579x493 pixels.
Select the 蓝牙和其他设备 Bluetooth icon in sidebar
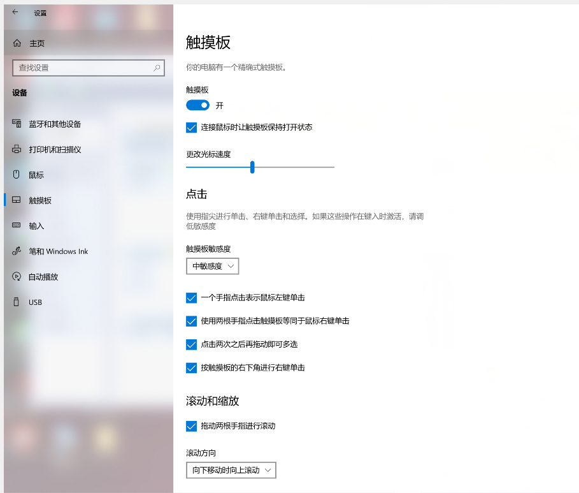pos(15,124)
